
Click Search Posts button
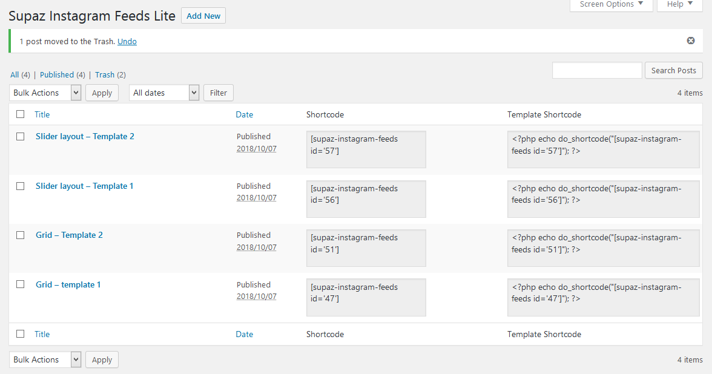pos(673,70)
